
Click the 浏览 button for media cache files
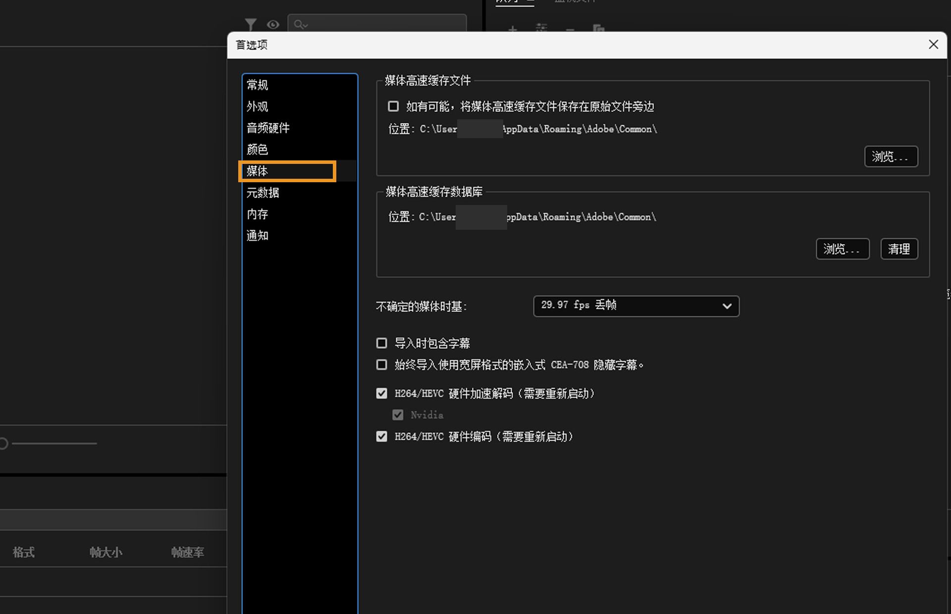891,156
